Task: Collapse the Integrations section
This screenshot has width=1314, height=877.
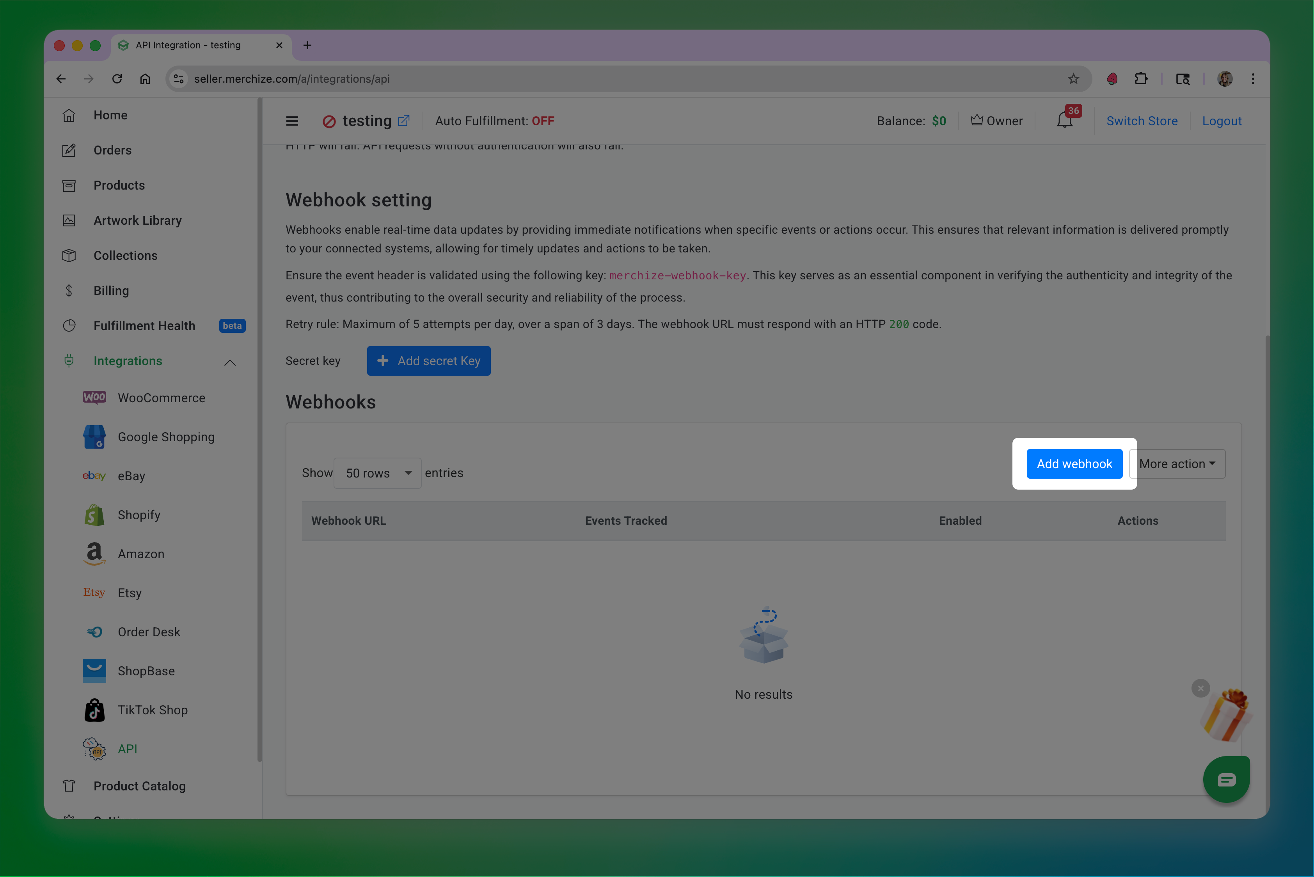Action: pyautogui.click(x=230, y=362)
